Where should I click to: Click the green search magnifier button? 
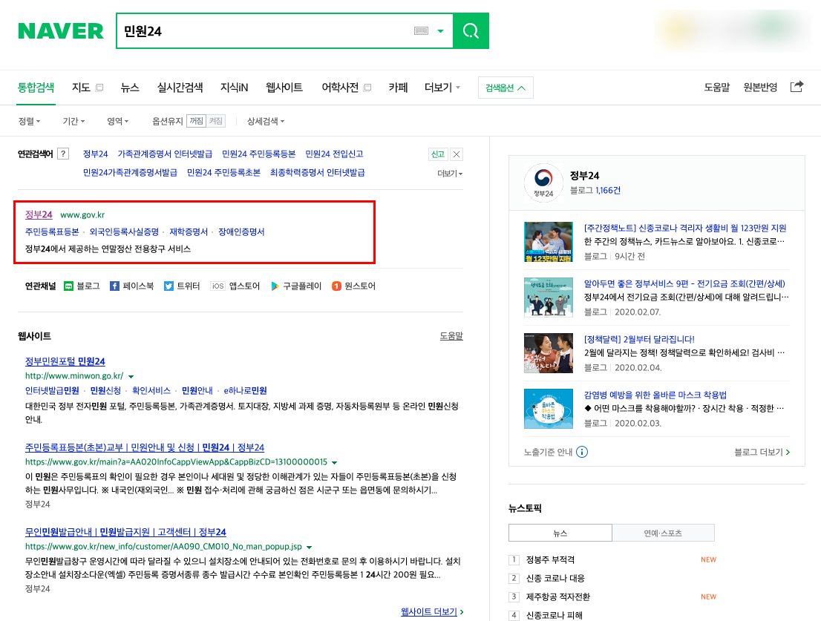[471, 31]
